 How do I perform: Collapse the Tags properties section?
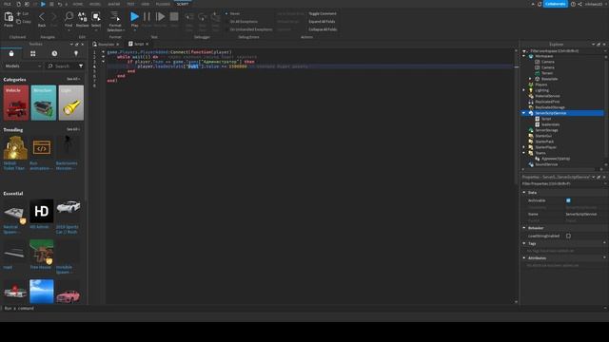coord(524,243)
